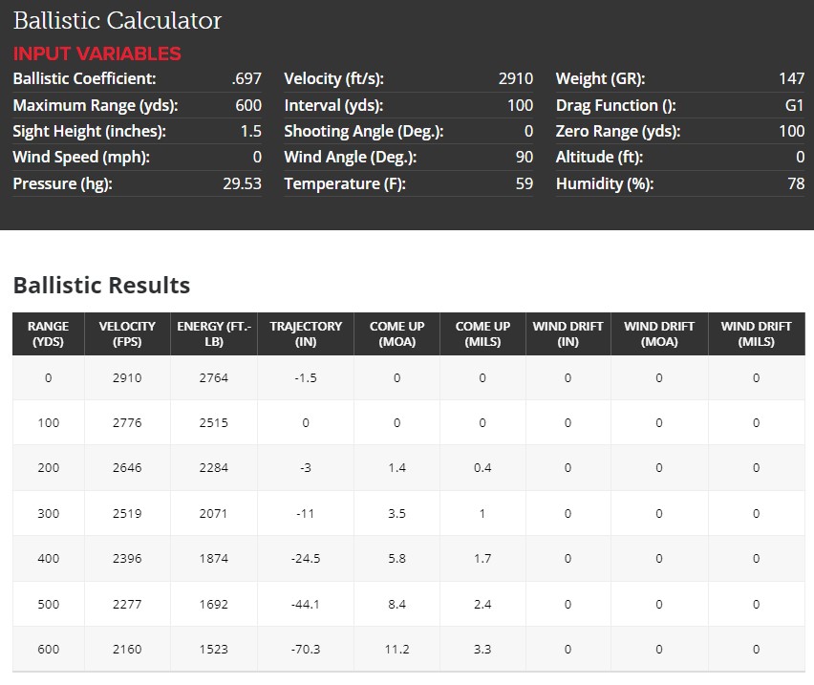
Task: Click the Velocity (ft/s) value 2910
Action: (515, 79)
